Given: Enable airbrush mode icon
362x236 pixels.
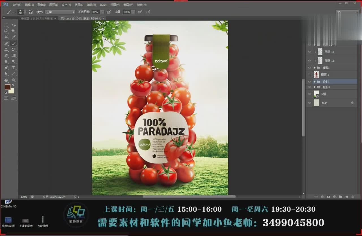Looking at the screenshot, I should coord(139,12).
